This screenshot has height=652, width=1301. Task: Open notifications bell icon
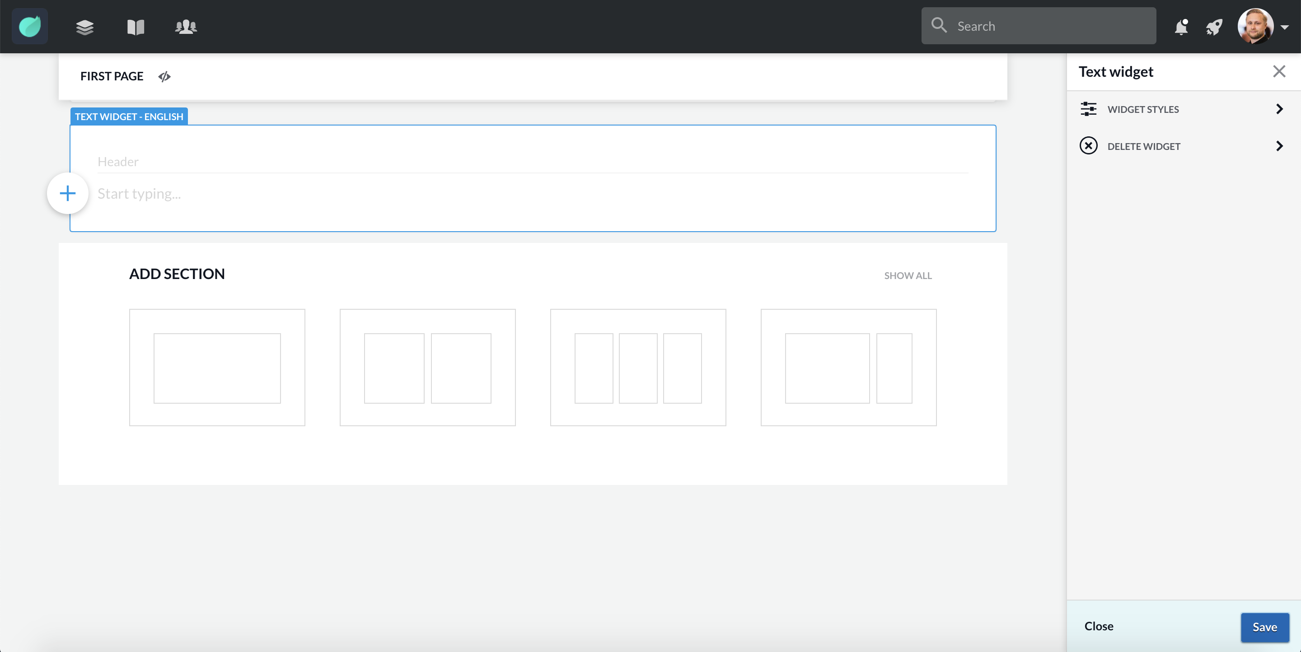tap(1181, 27)
